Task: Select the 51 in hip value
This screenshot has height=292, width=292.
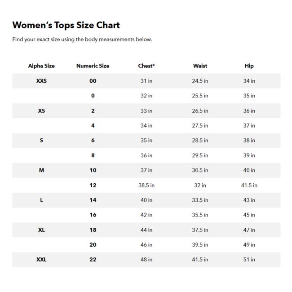Action: click(249, 260)
